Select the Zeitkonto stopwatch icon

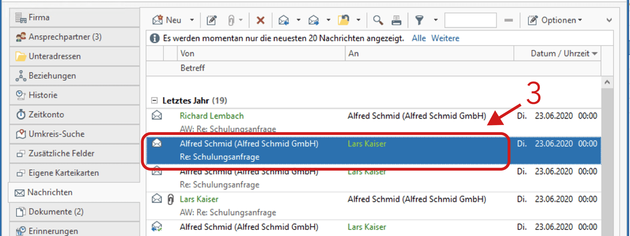(x=21, y=114)
